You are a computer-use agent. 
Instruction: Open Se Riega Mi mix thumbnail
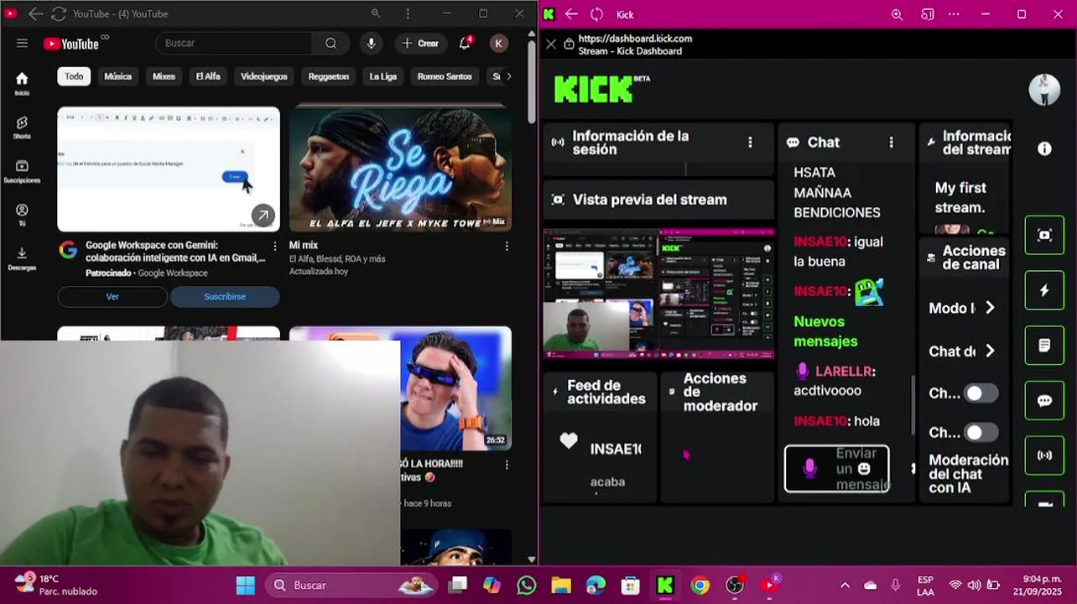tap(400, 169)
